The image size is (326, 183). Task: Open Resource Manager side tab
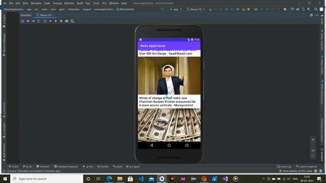coord(4,44)
